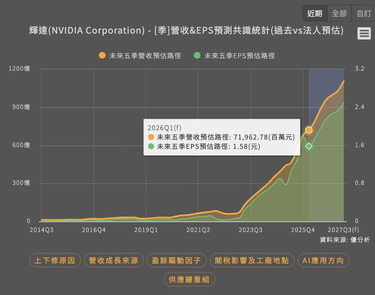
Task: Open the chart hamburger context menu
Action: tap(364, 34)
